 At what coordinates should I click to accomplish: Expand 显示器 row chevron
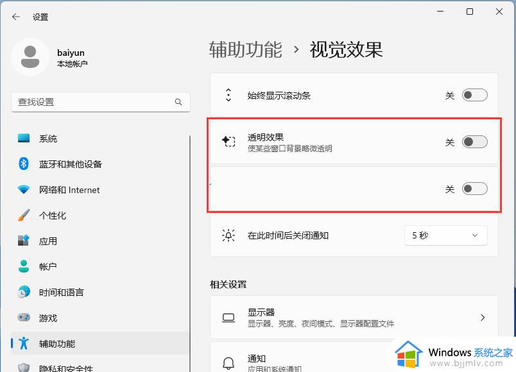click(483, 317)
